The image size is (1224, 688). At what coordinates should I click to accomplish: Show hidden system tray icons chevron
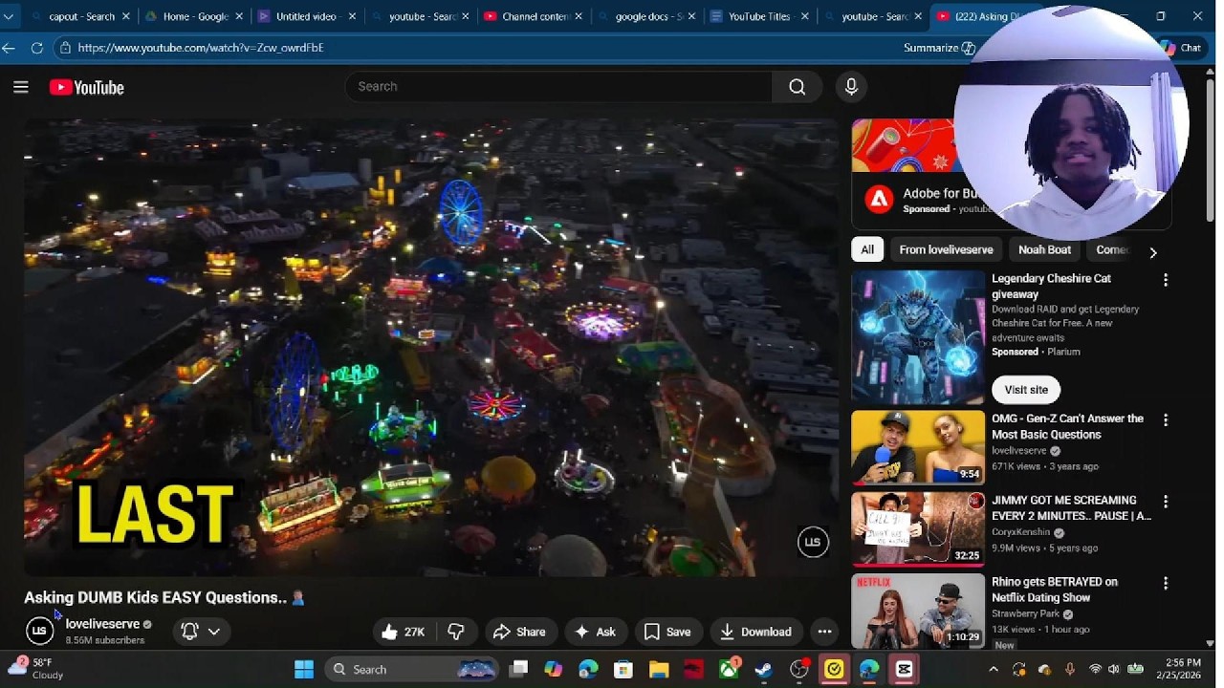click(x=994, y=670)
